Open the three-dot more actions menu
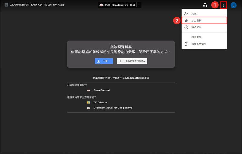The image size is (242, 154). pos(223,5)
